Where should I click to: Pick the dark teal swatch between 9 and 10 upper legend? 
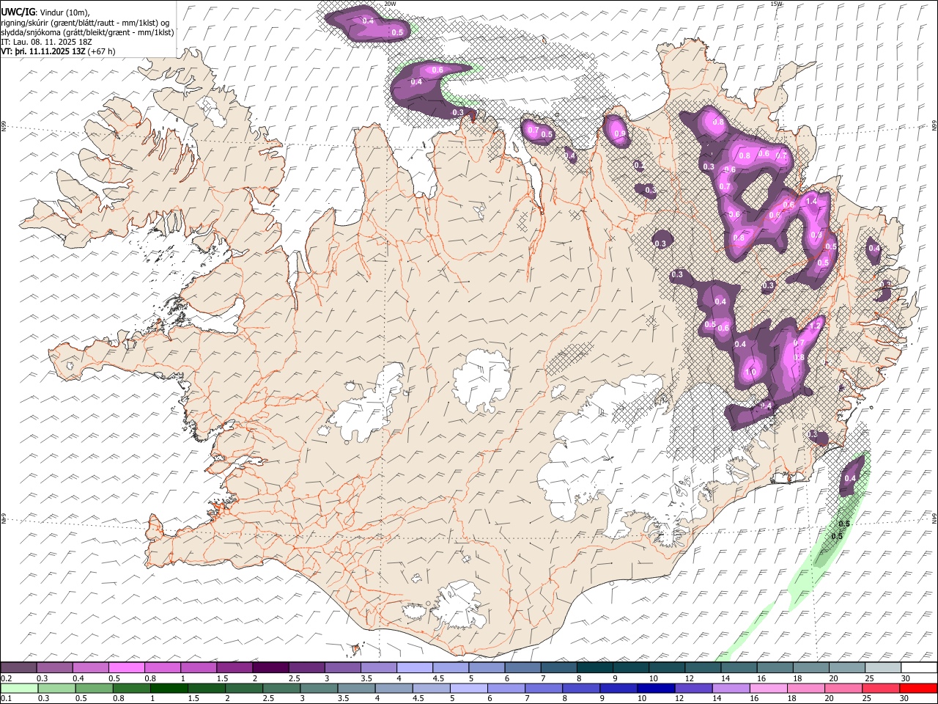click(x=630, y=668)
